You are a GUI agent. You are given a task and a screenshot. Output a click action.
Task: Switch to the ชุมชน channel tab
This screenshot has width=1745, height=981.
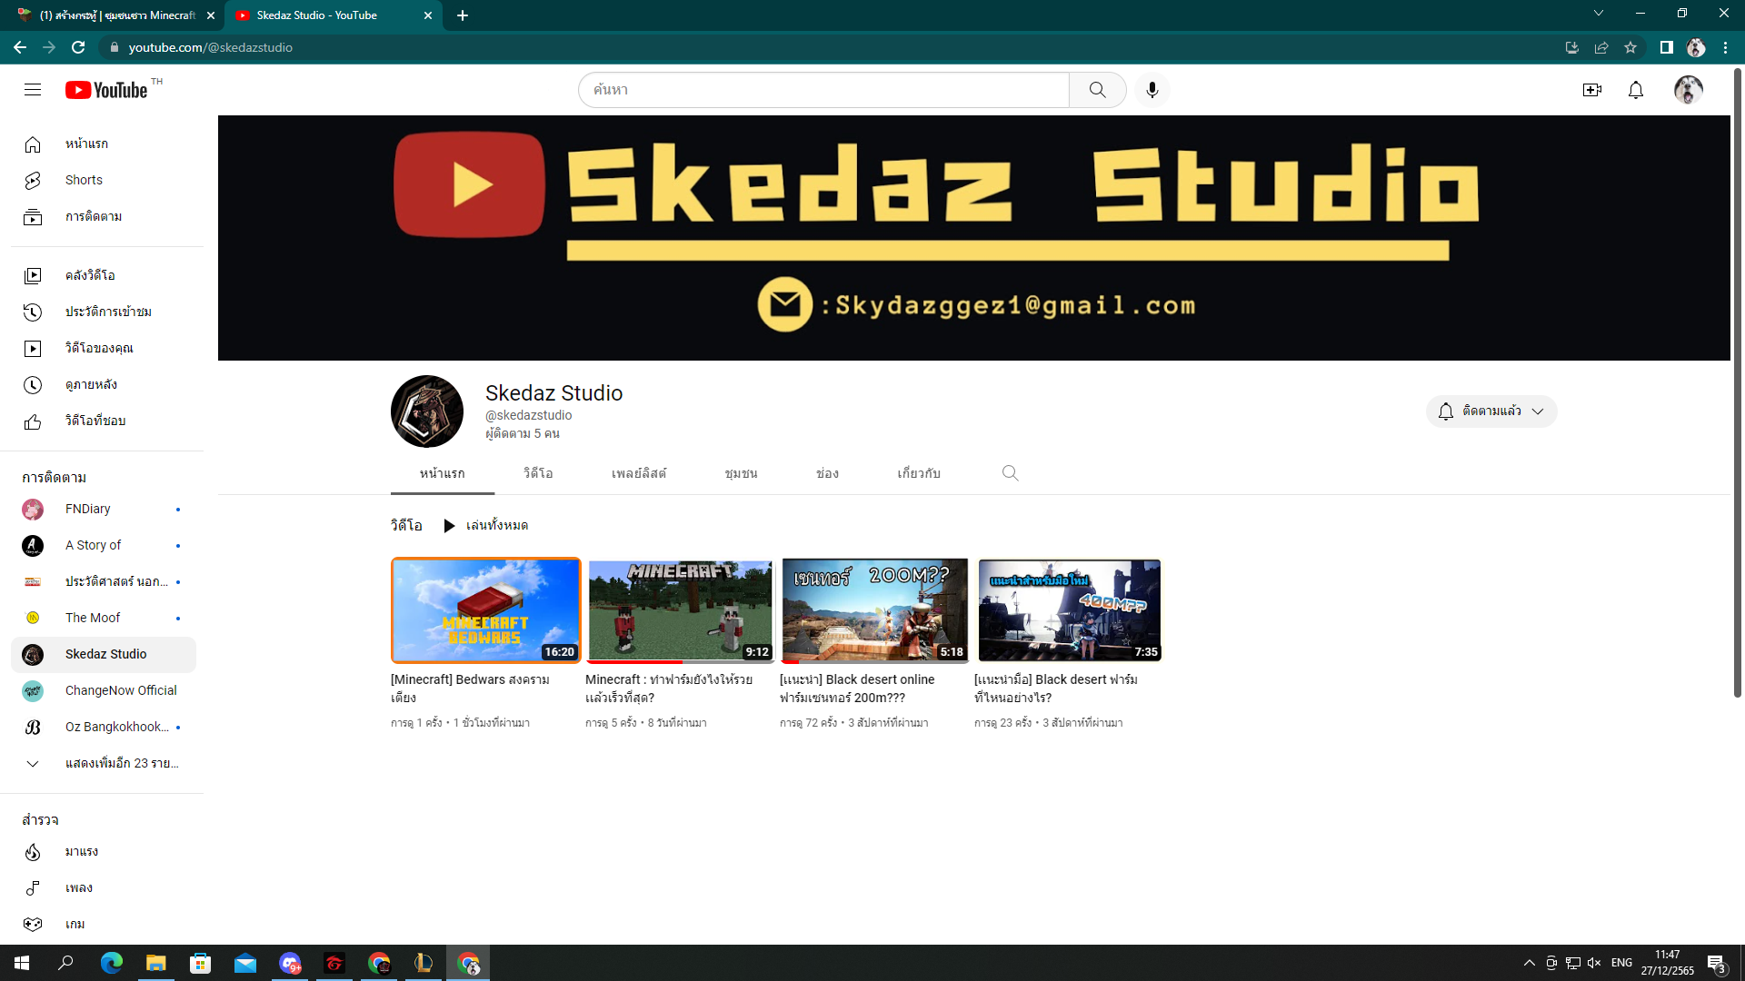(741, 473)
